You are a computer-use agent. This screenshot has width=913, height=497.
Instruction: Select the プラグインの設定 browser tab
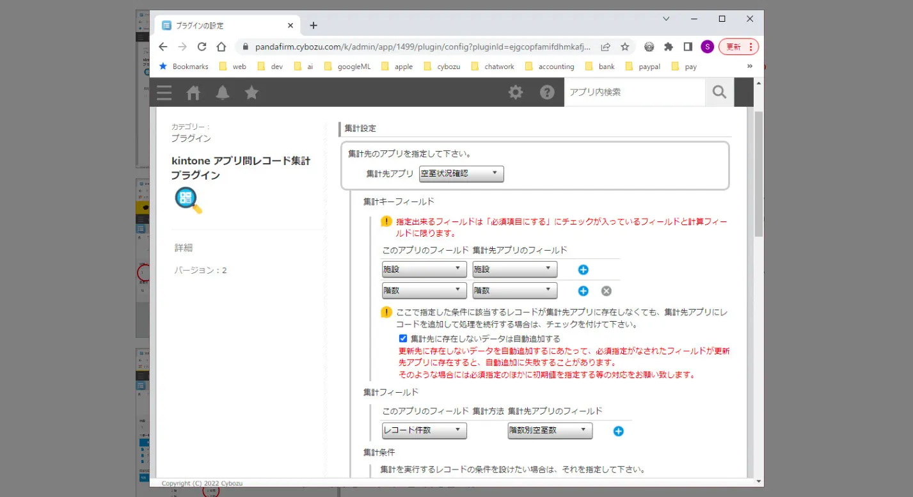click(225, 26)
